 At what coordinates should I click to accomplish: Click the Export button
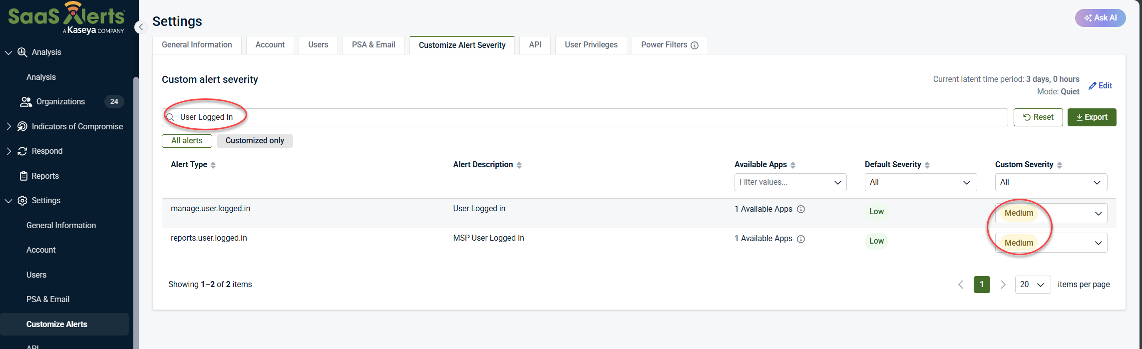pos(1092,117)
